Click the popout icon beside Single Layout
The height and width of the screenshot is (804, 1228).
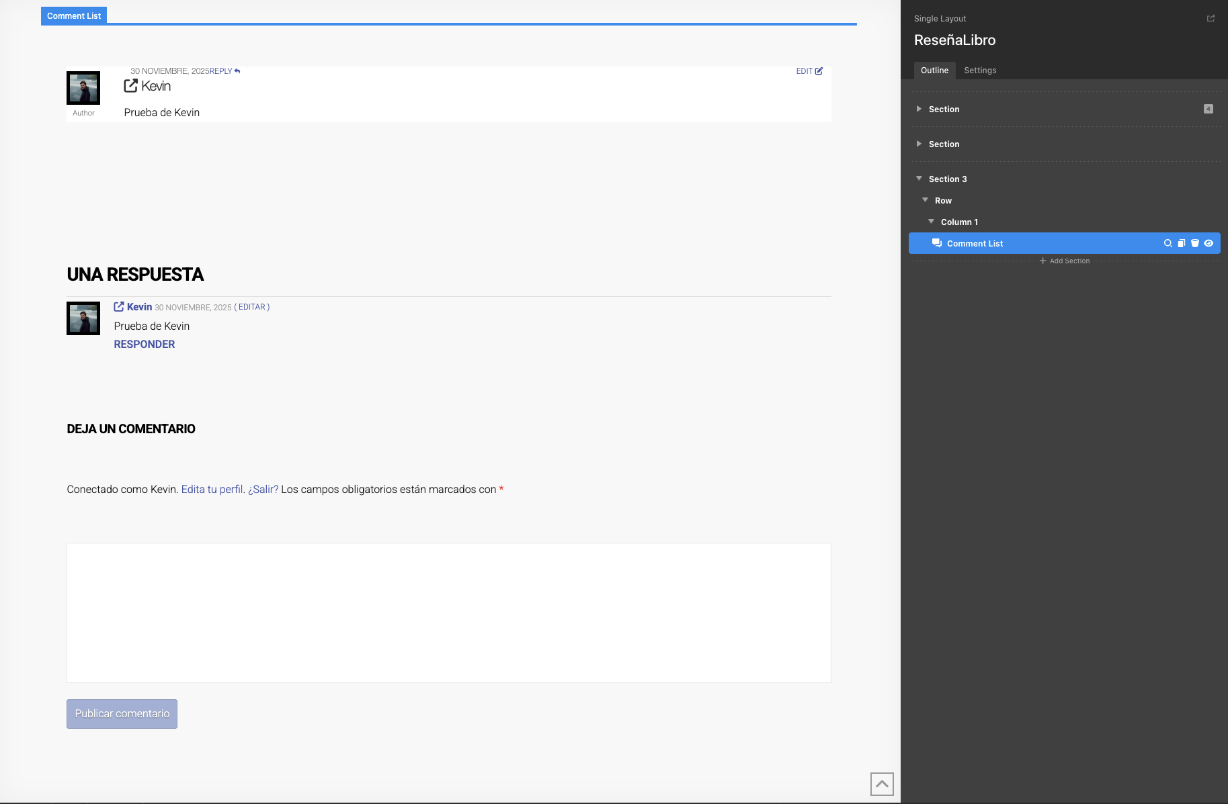[1211, 19]
